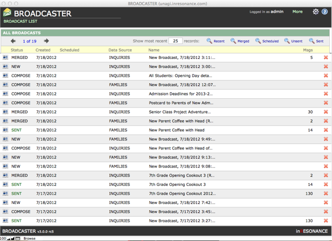Go to the next broadcast record arrow

[46, 41]
